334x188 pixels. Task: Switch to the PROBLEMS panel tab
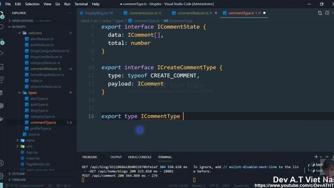pyautogui.click(x=90, y=157)
